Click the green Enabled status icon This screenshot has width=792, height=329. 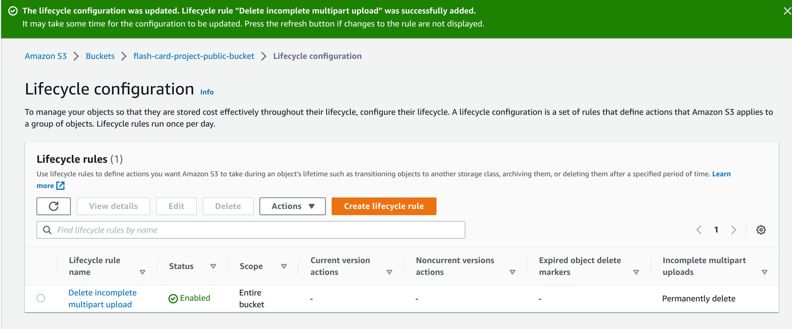tap(173, 298)
